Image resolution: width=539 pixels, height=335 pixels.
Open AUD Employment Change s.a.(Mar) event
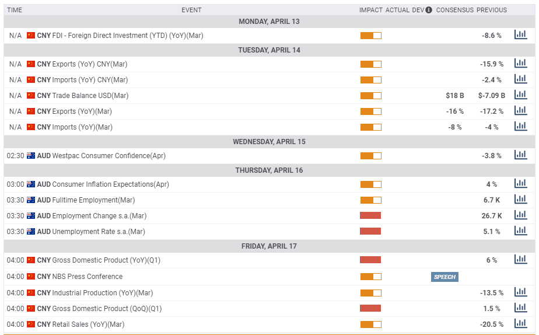[x=99, y=216]
